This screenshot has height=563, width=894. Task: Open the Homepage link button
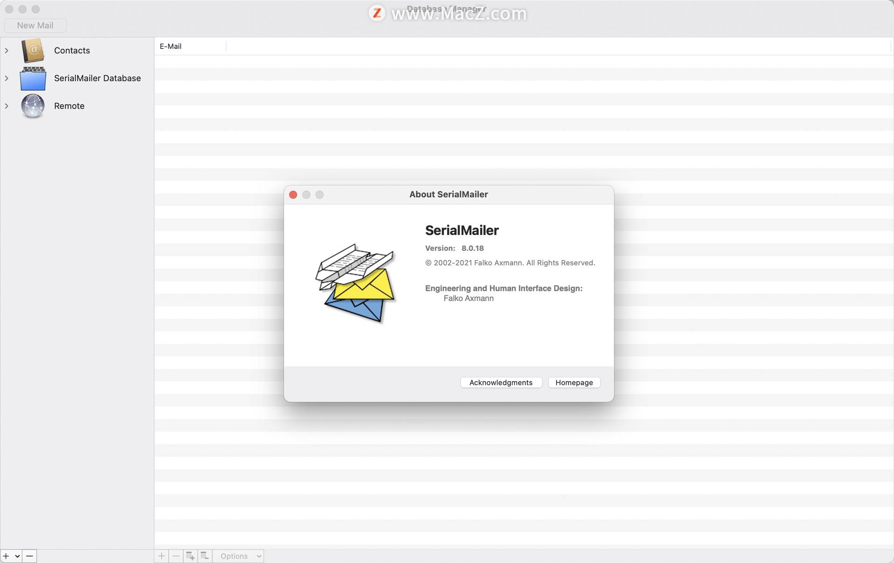pos(574,382)
